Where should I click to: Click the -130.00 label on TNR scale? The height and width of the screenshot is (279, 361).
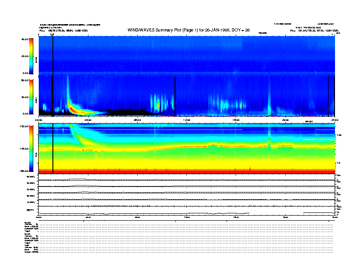24,126
